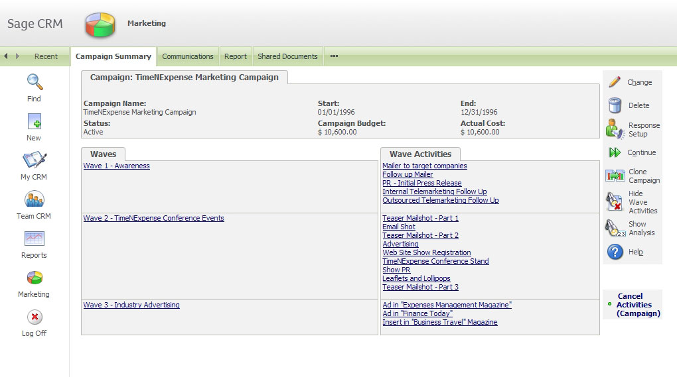Open Wave 2 - TimeNExpense Conference Events

tap(154, 218)
